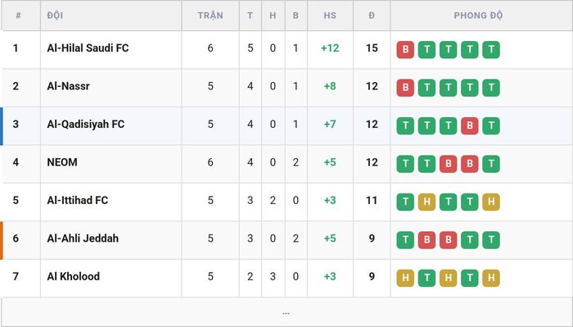Sort by the HS column header
573x327 pixels.
click(330, 16)
